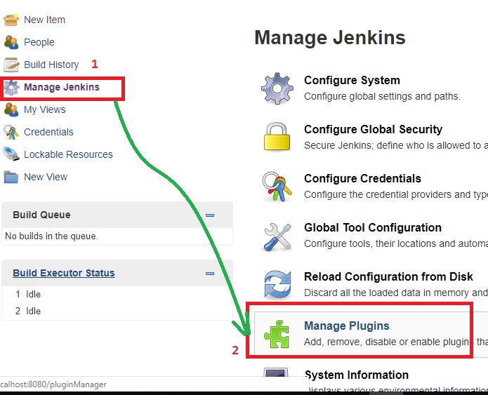Open the Configure Credentials link
The height and width of the screenshot is (395, 488).
point(362,178)
